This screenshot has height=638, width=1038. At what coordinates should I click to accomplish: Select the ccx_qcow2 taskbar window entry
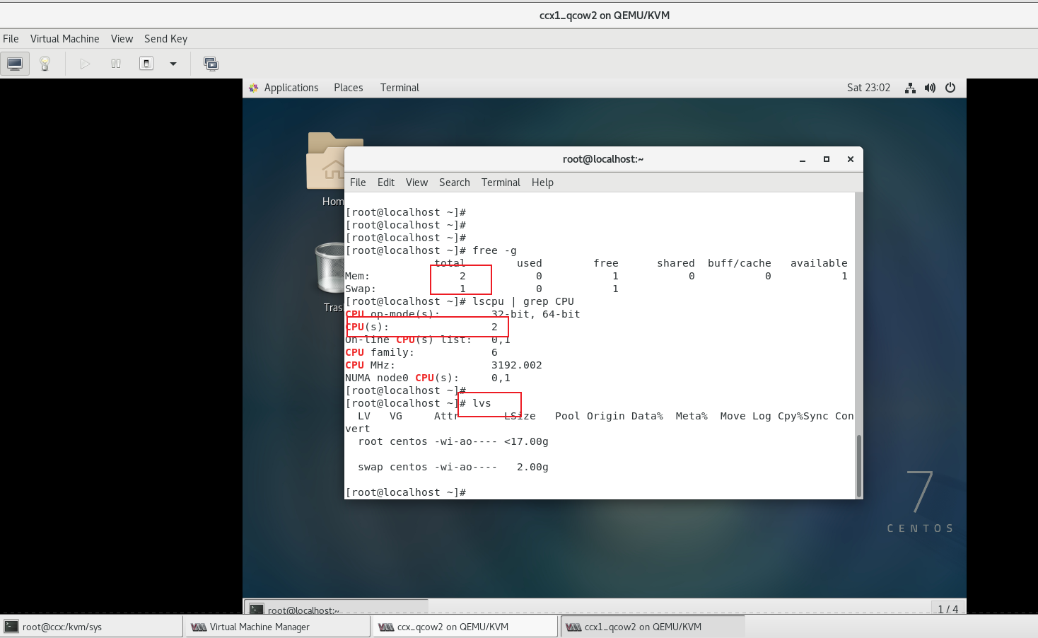(465, 627)
